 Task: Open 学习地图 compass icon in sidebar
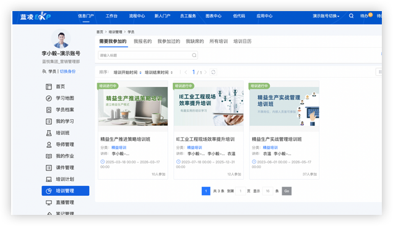tap(49, 98)
